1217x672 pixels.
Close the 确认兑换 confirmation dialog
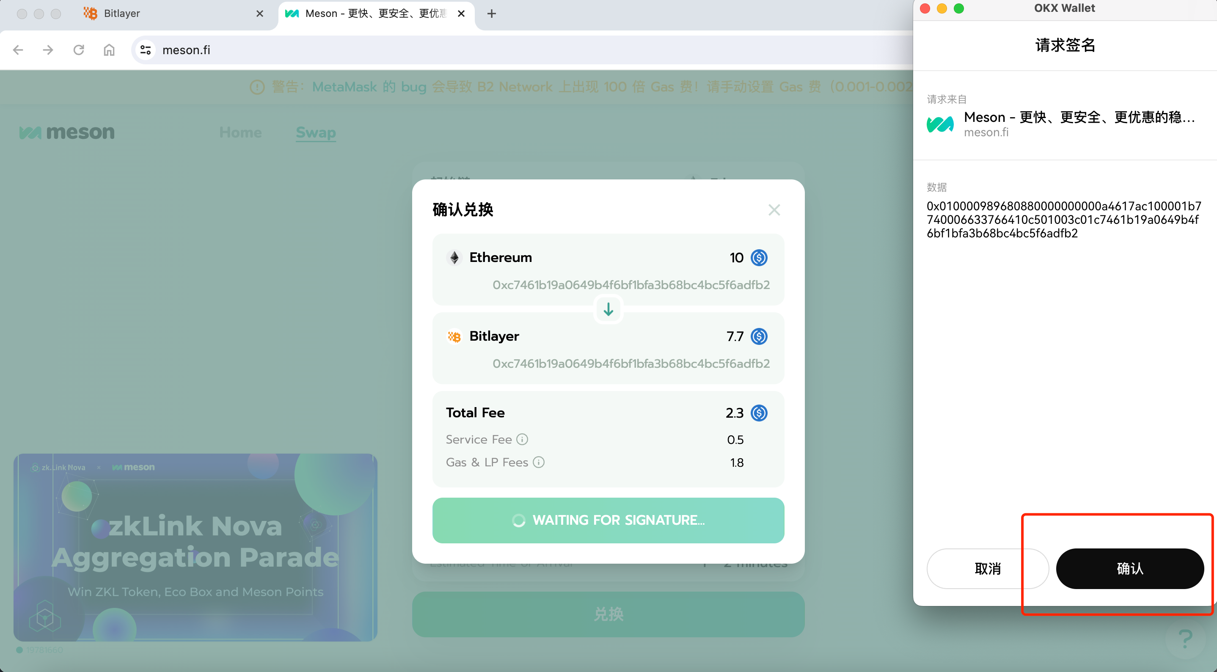click(774, 210)
